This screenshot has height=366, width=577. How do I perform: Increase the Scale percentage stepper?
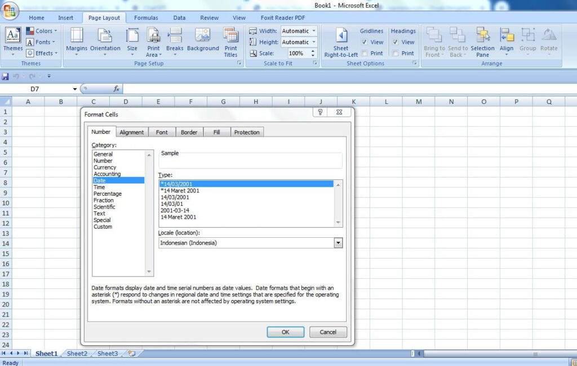click(313, 51)
